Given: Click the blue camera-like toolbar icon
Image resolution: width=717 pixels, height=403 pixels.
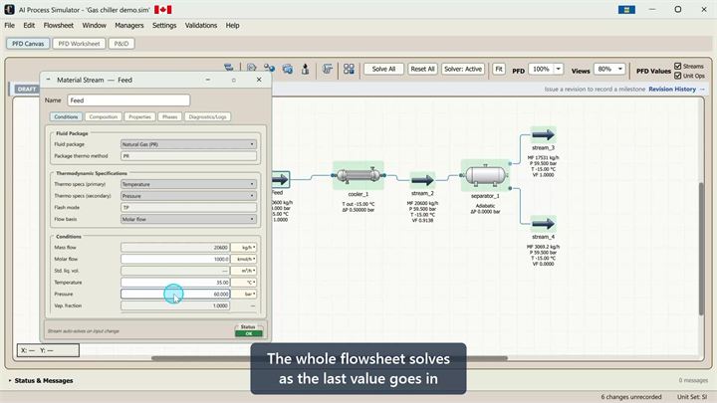Looking at the screenshot, I should click(x=287, y=69).
